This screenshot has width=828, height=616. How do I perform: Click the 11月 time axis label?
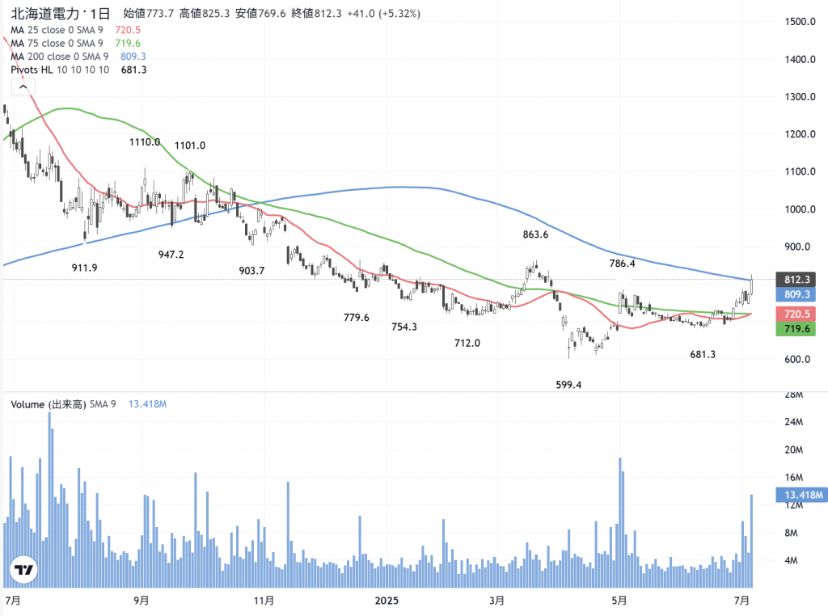264,601
